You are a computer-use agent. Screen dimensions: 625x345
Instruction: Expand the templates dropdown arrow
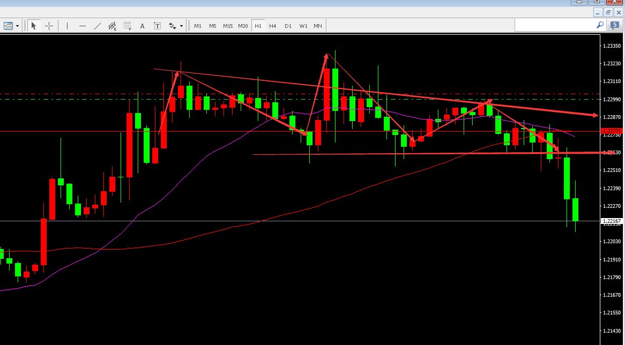(17, 26)
